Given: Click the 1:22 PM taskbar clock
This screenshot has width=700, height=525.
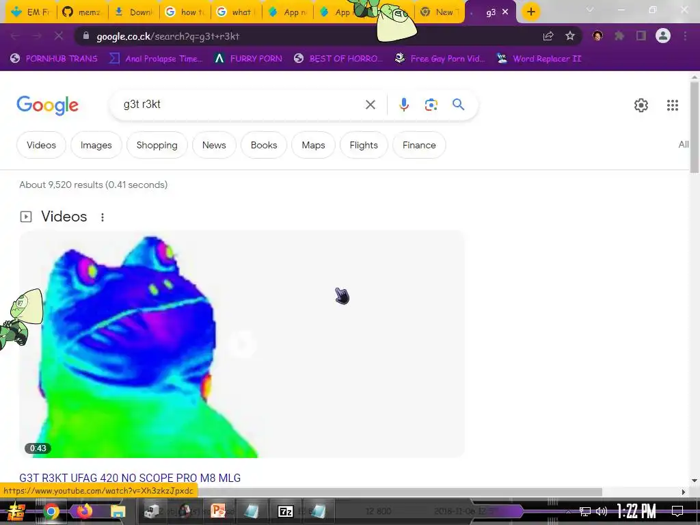Looking at the screenshot, I should (x=636, y=511).
